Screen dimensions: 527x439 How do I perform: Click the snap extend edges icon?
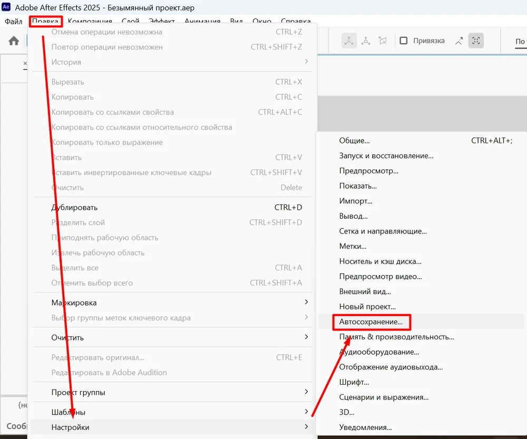pos(459,41)
